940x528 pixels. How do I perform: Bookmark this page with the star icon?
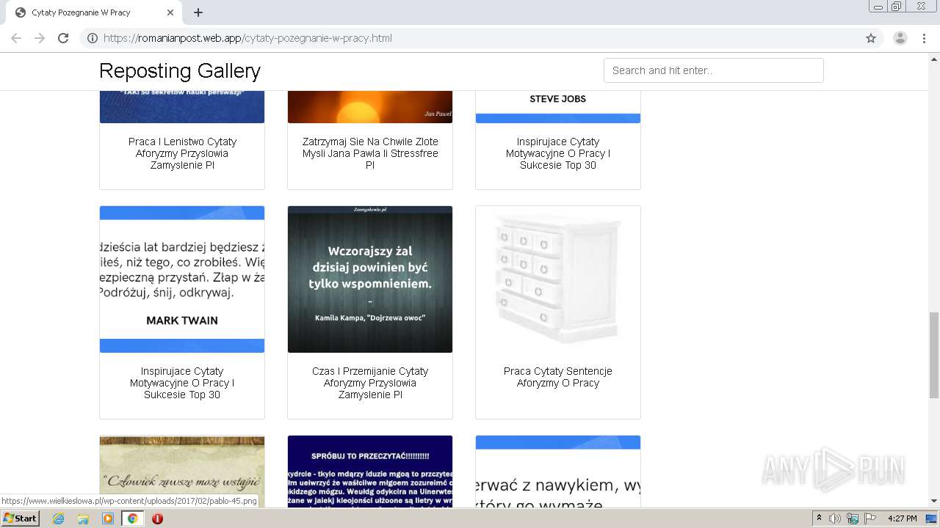(871, 38)
